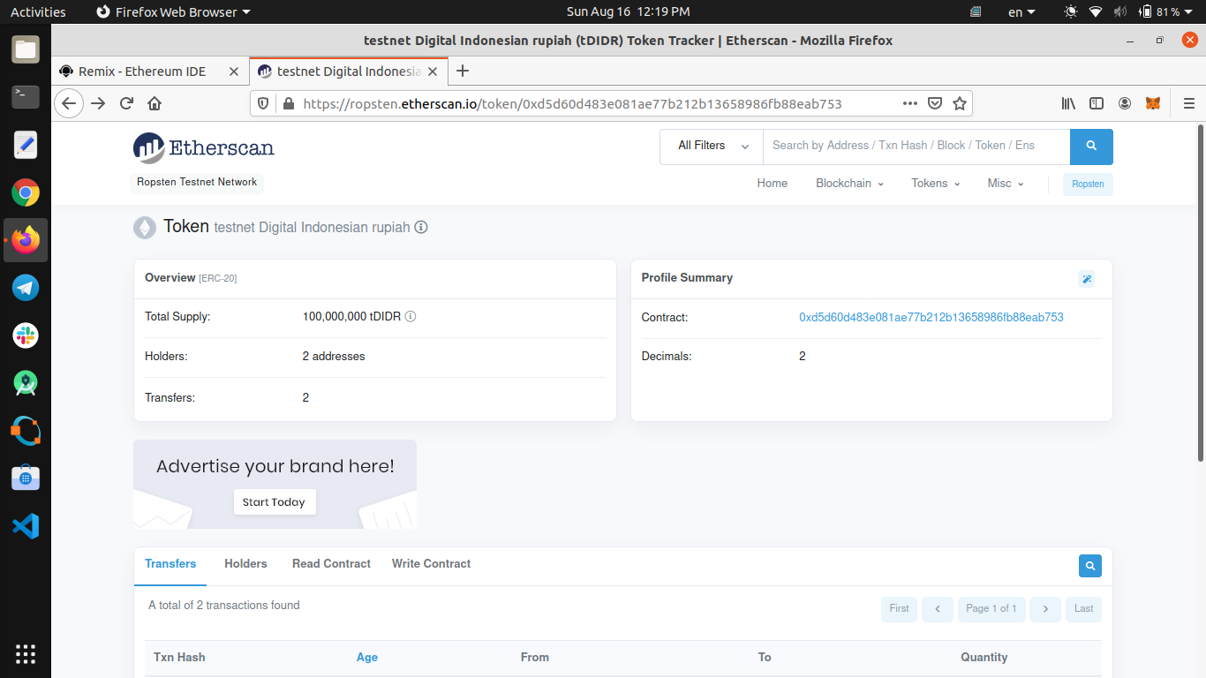
Task: Click the 2 addresses holders value
Action: [334, 357]
